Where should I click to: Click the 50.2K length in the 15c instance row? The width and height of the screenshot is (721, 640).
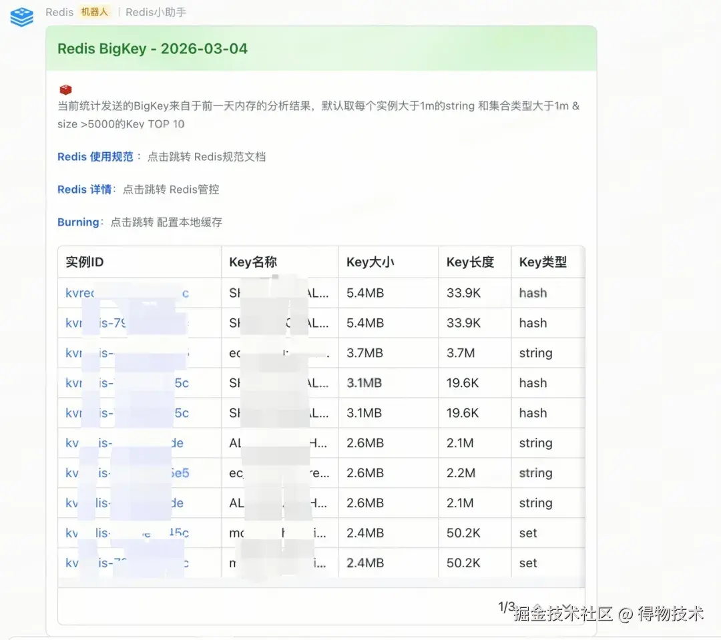pos(463,533)
